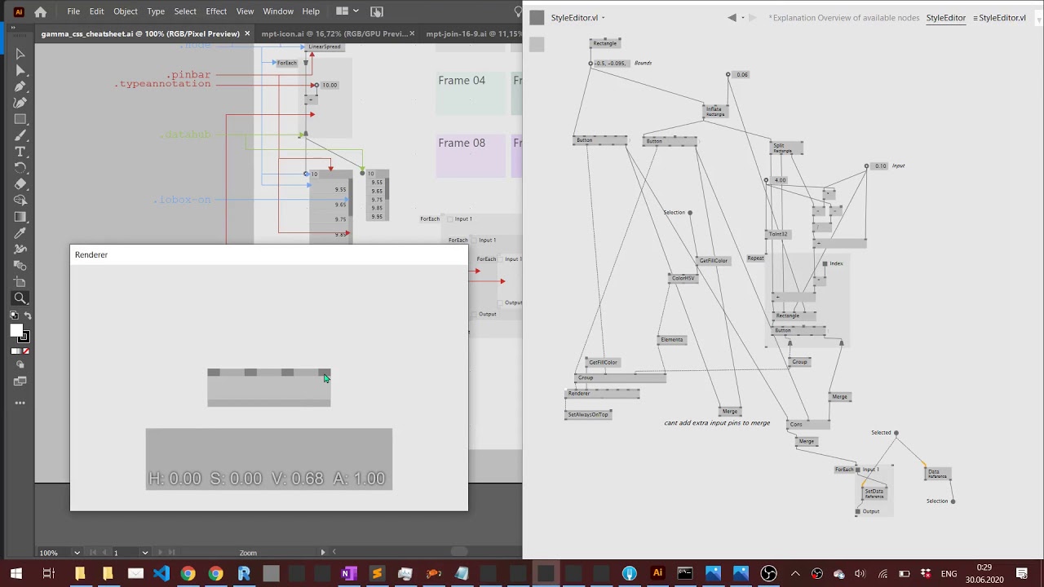Click the Illustrator horizontal scrollbar thumb

(459, 552)
